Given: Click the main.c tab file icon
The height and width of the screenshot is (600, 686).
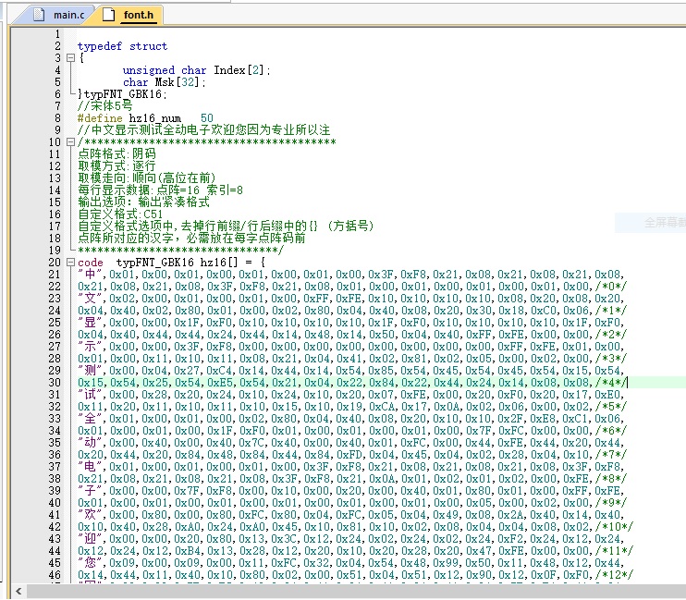Looking at the screenshot, I should pyautogui.click(x=38, y=15).
